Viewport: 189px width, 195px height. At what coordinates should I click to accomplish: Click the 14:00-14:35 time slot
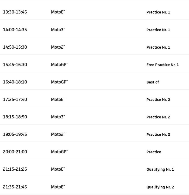(15, 30)
